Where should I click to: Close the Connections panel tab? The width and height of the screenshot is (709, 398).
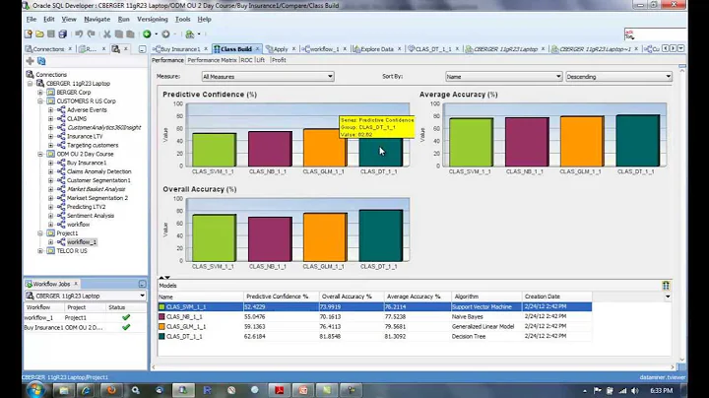pyautogui.click(x=70, y=49)
